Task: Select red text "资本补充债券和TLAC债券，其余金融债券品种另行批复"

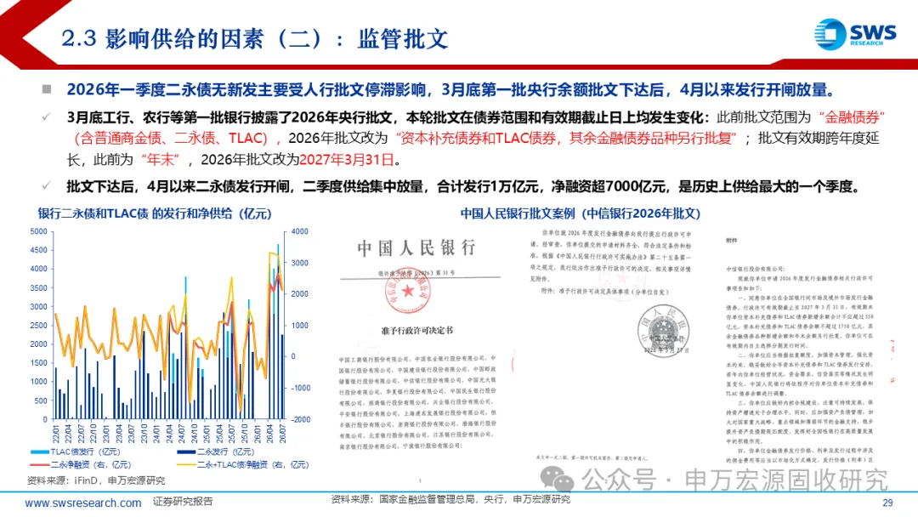Action: click(565, 139)
